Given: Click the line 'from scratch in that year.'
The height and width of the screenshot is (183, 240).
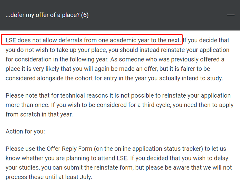Looking at the screenshot, I should [39, 115].
